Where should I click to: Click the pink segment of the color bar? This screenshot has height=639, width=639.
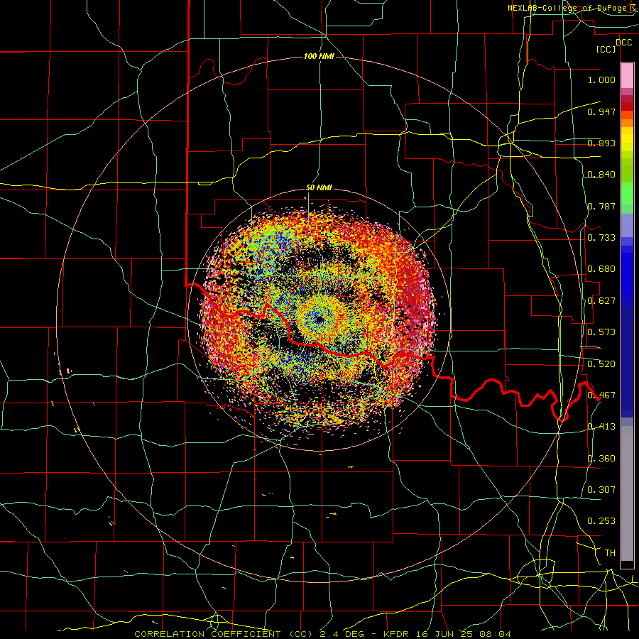627,76
